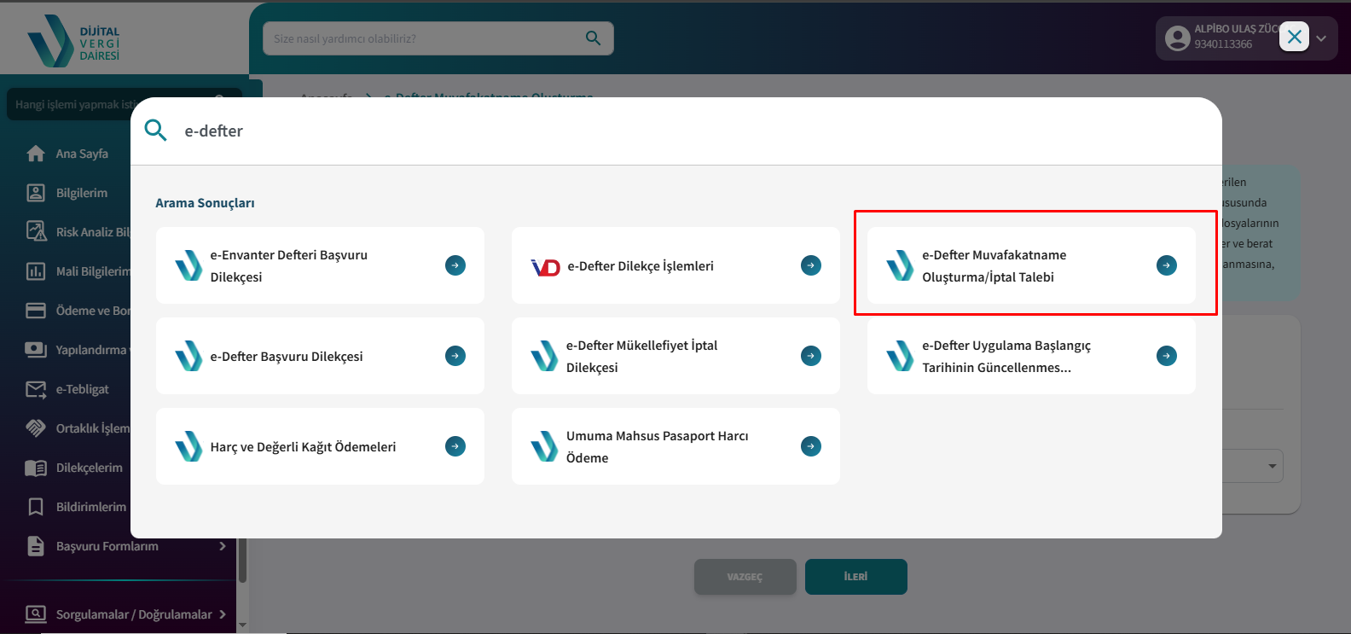Click the sidebar scrollbar down arrow

tap(242, 625)
